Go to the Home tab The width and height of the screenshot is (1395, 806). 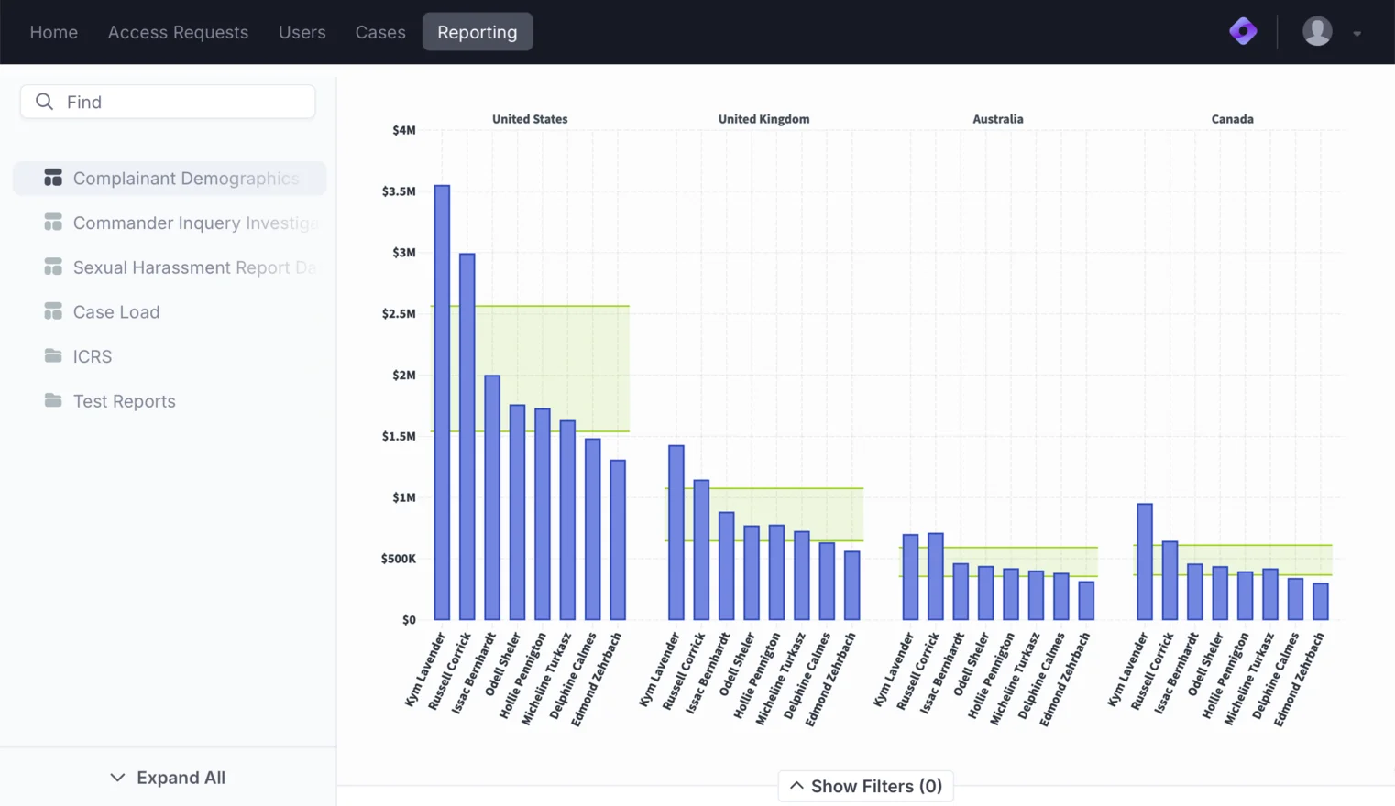click(54, 32)
